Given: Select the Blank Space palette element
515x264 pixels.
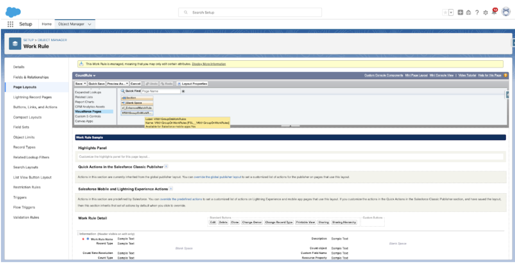Looking at the screenshot, I should pos(137,103).
